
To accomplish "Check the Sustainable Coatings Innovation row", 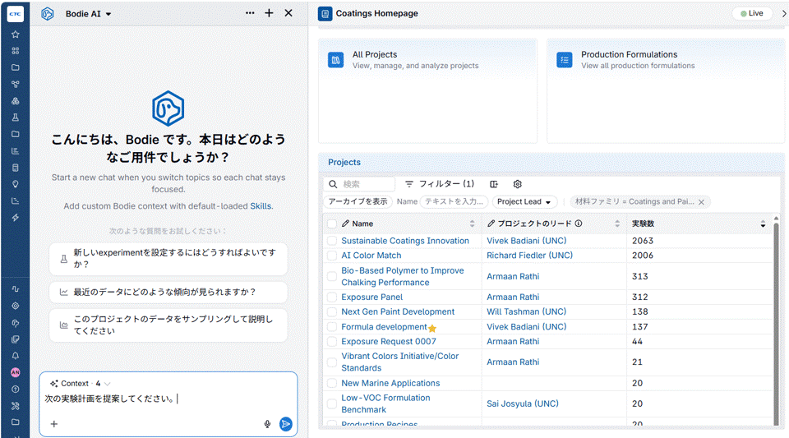I will click(x=331, y=241).
